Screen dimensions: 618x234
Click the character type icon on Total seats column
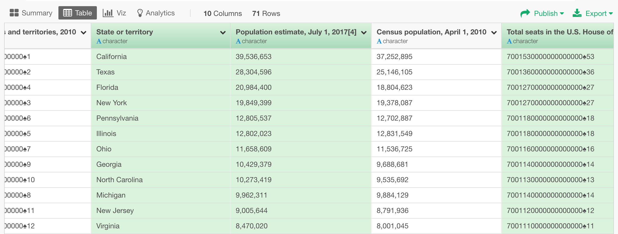(510, 41)
